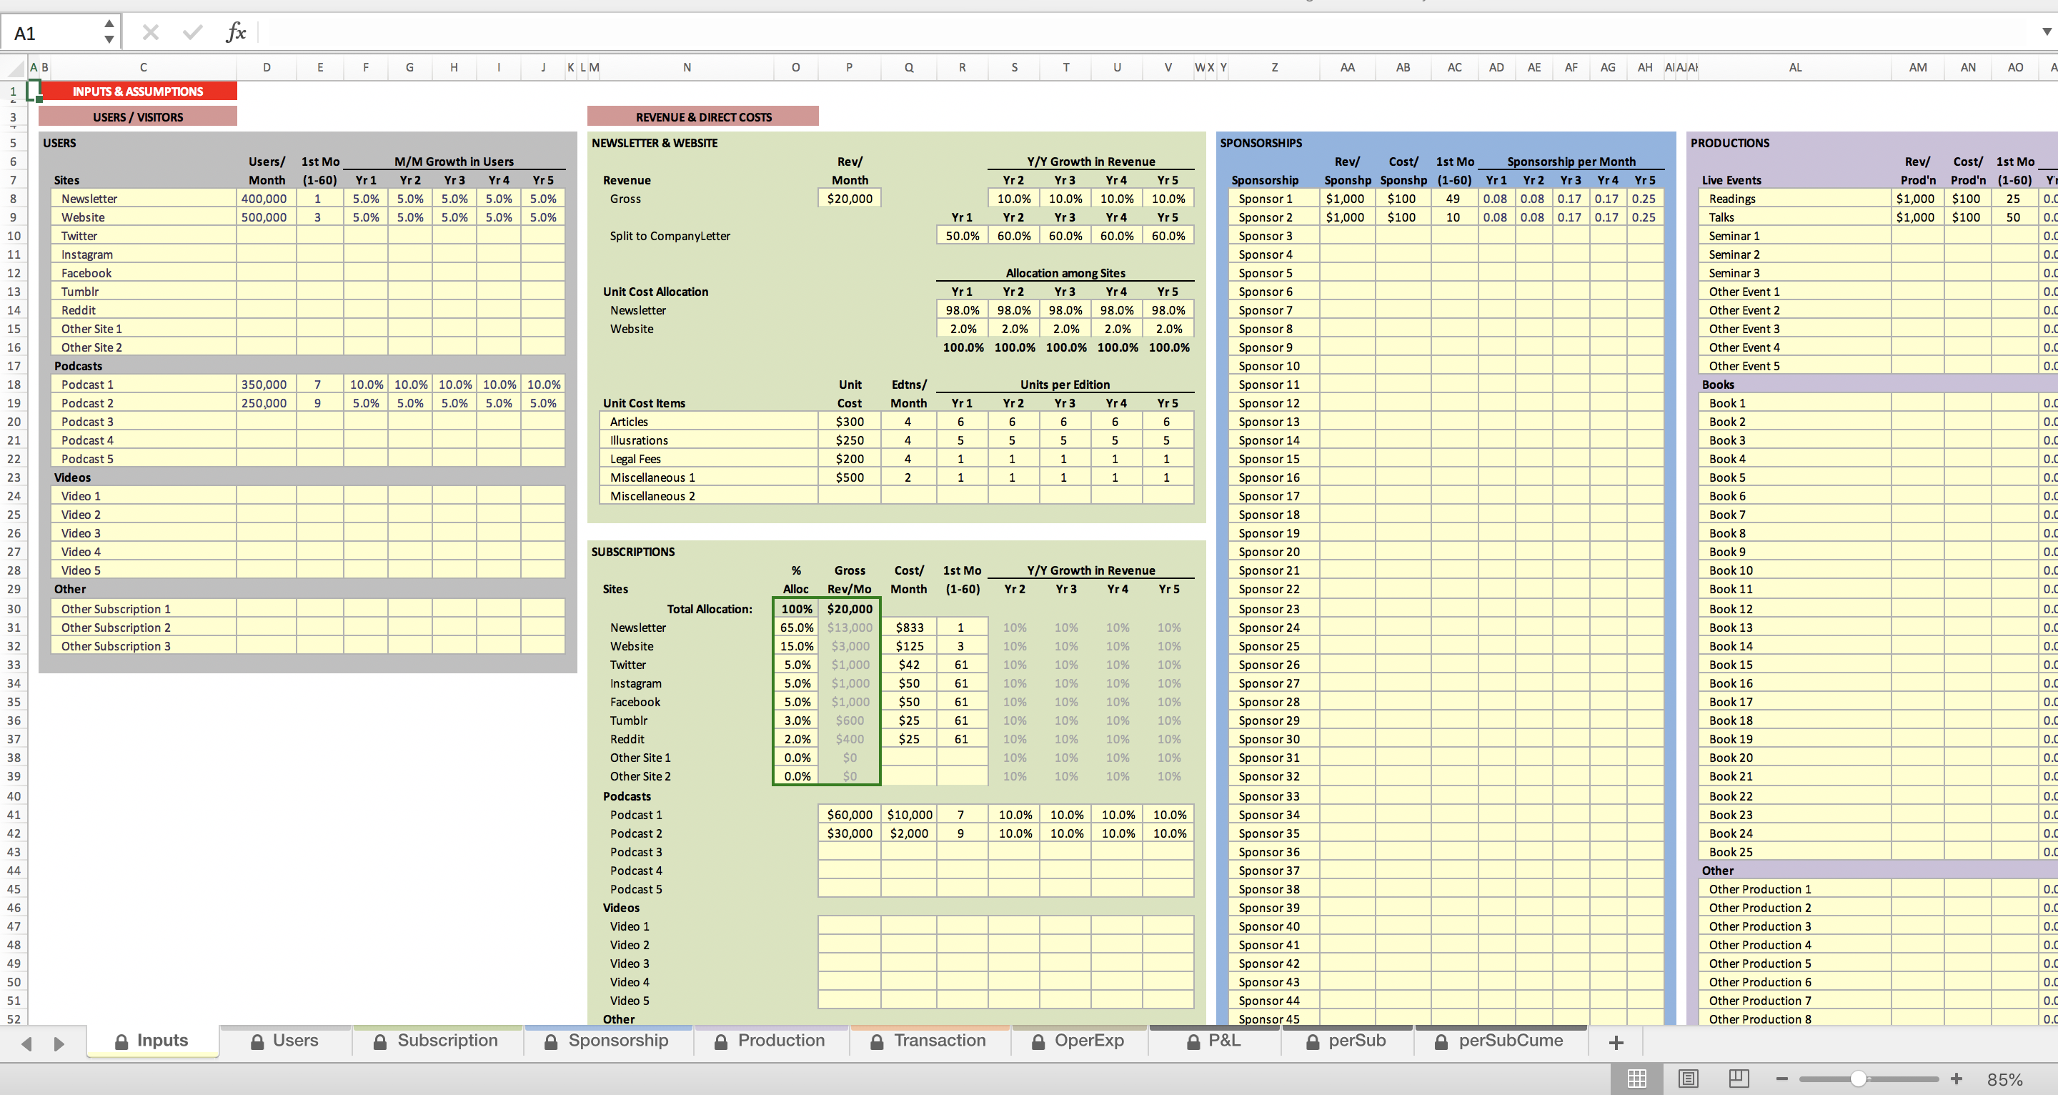Switch to Page Layout view icon

(1688, 1079)
